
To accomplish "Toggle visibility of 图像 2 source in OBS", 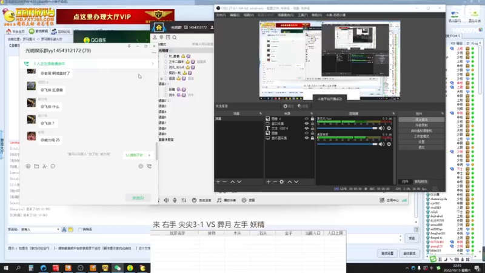I will pos(307,119).
